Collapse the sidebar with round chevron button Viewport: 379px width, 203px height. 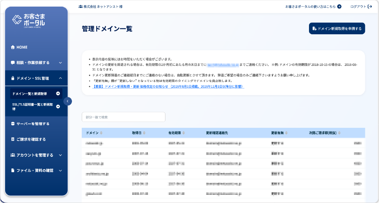[x=68, y=101]
